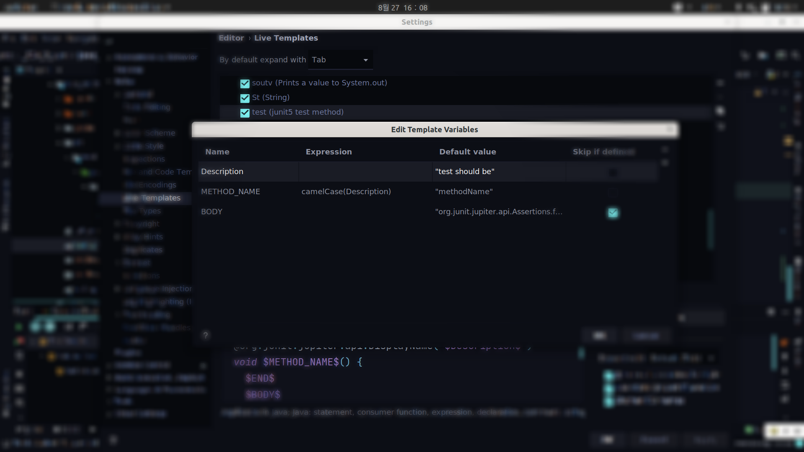Disable the soutv live template checkbox

pyautogui.click(x=245, y=84)
